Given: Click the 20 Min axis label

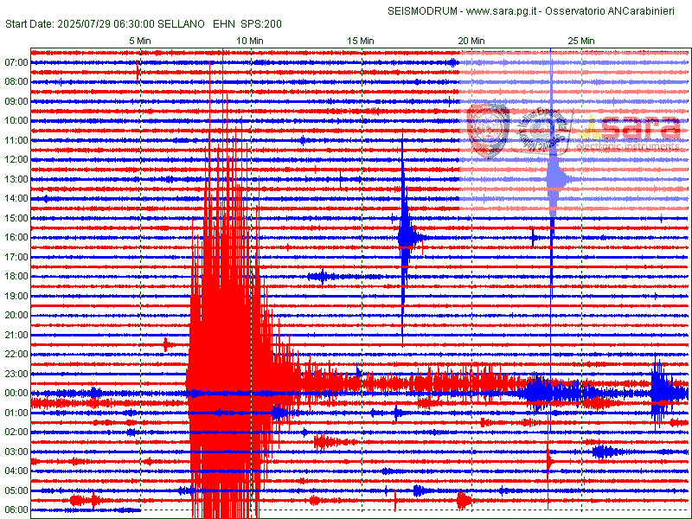Looking at the screenshot, I should point(471,41).
